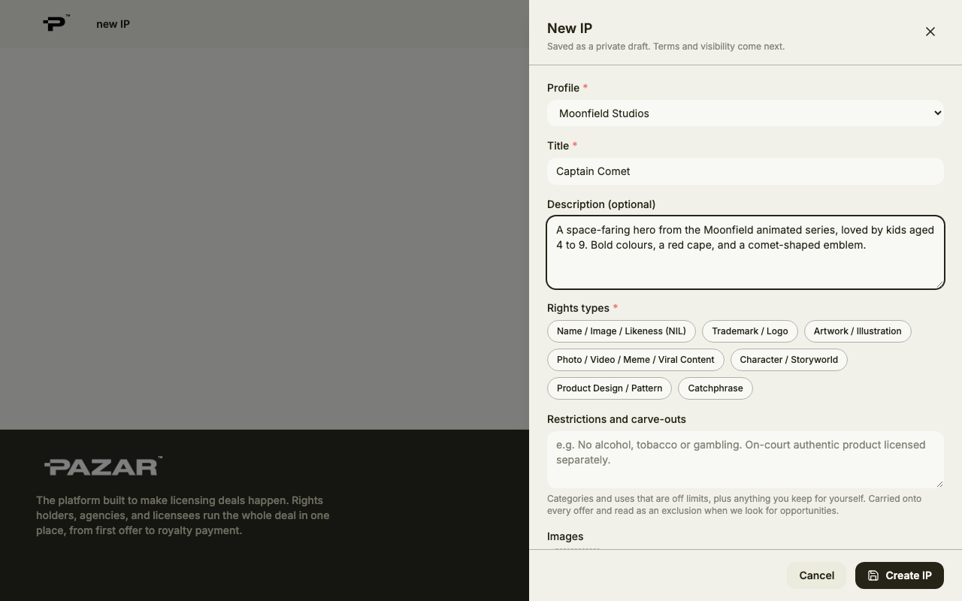Toggle the Trademark / Logo rights chip

pos(750,331)
